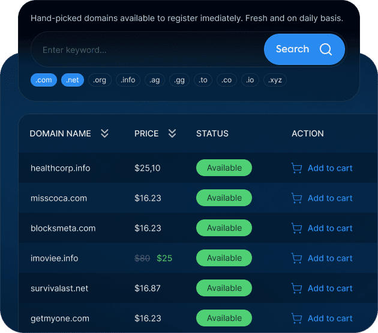The height and width of the screenshot is (333, 378).
Task: Click the cart icon for blocksmeta.com
Action: tap(296, 228)
